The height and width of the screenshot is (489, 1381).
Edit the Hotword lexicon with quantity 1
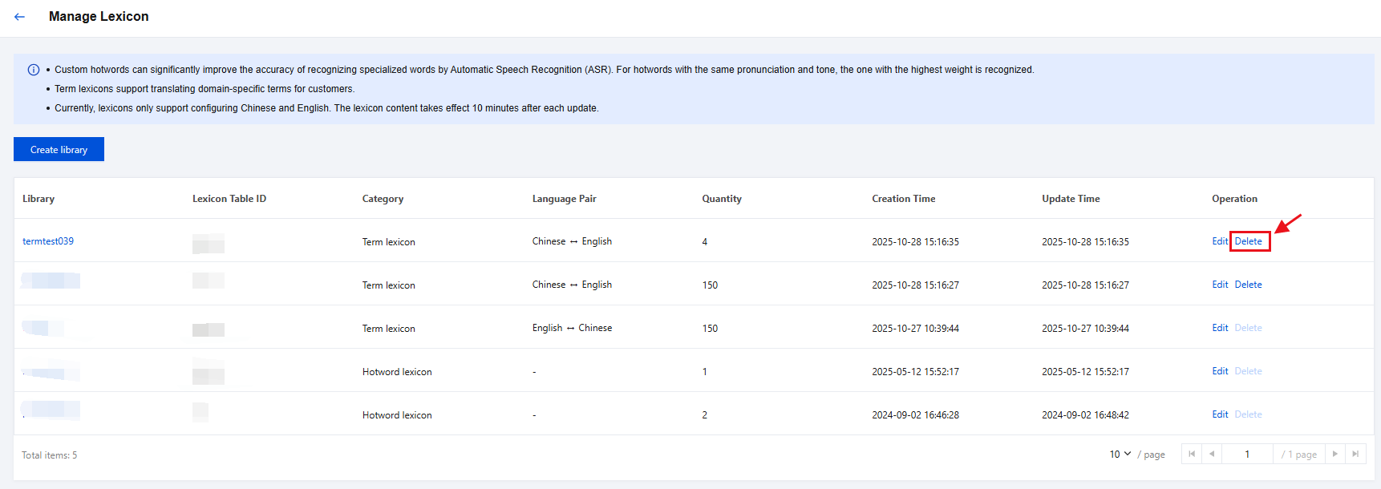click(x=1219, y=371)
